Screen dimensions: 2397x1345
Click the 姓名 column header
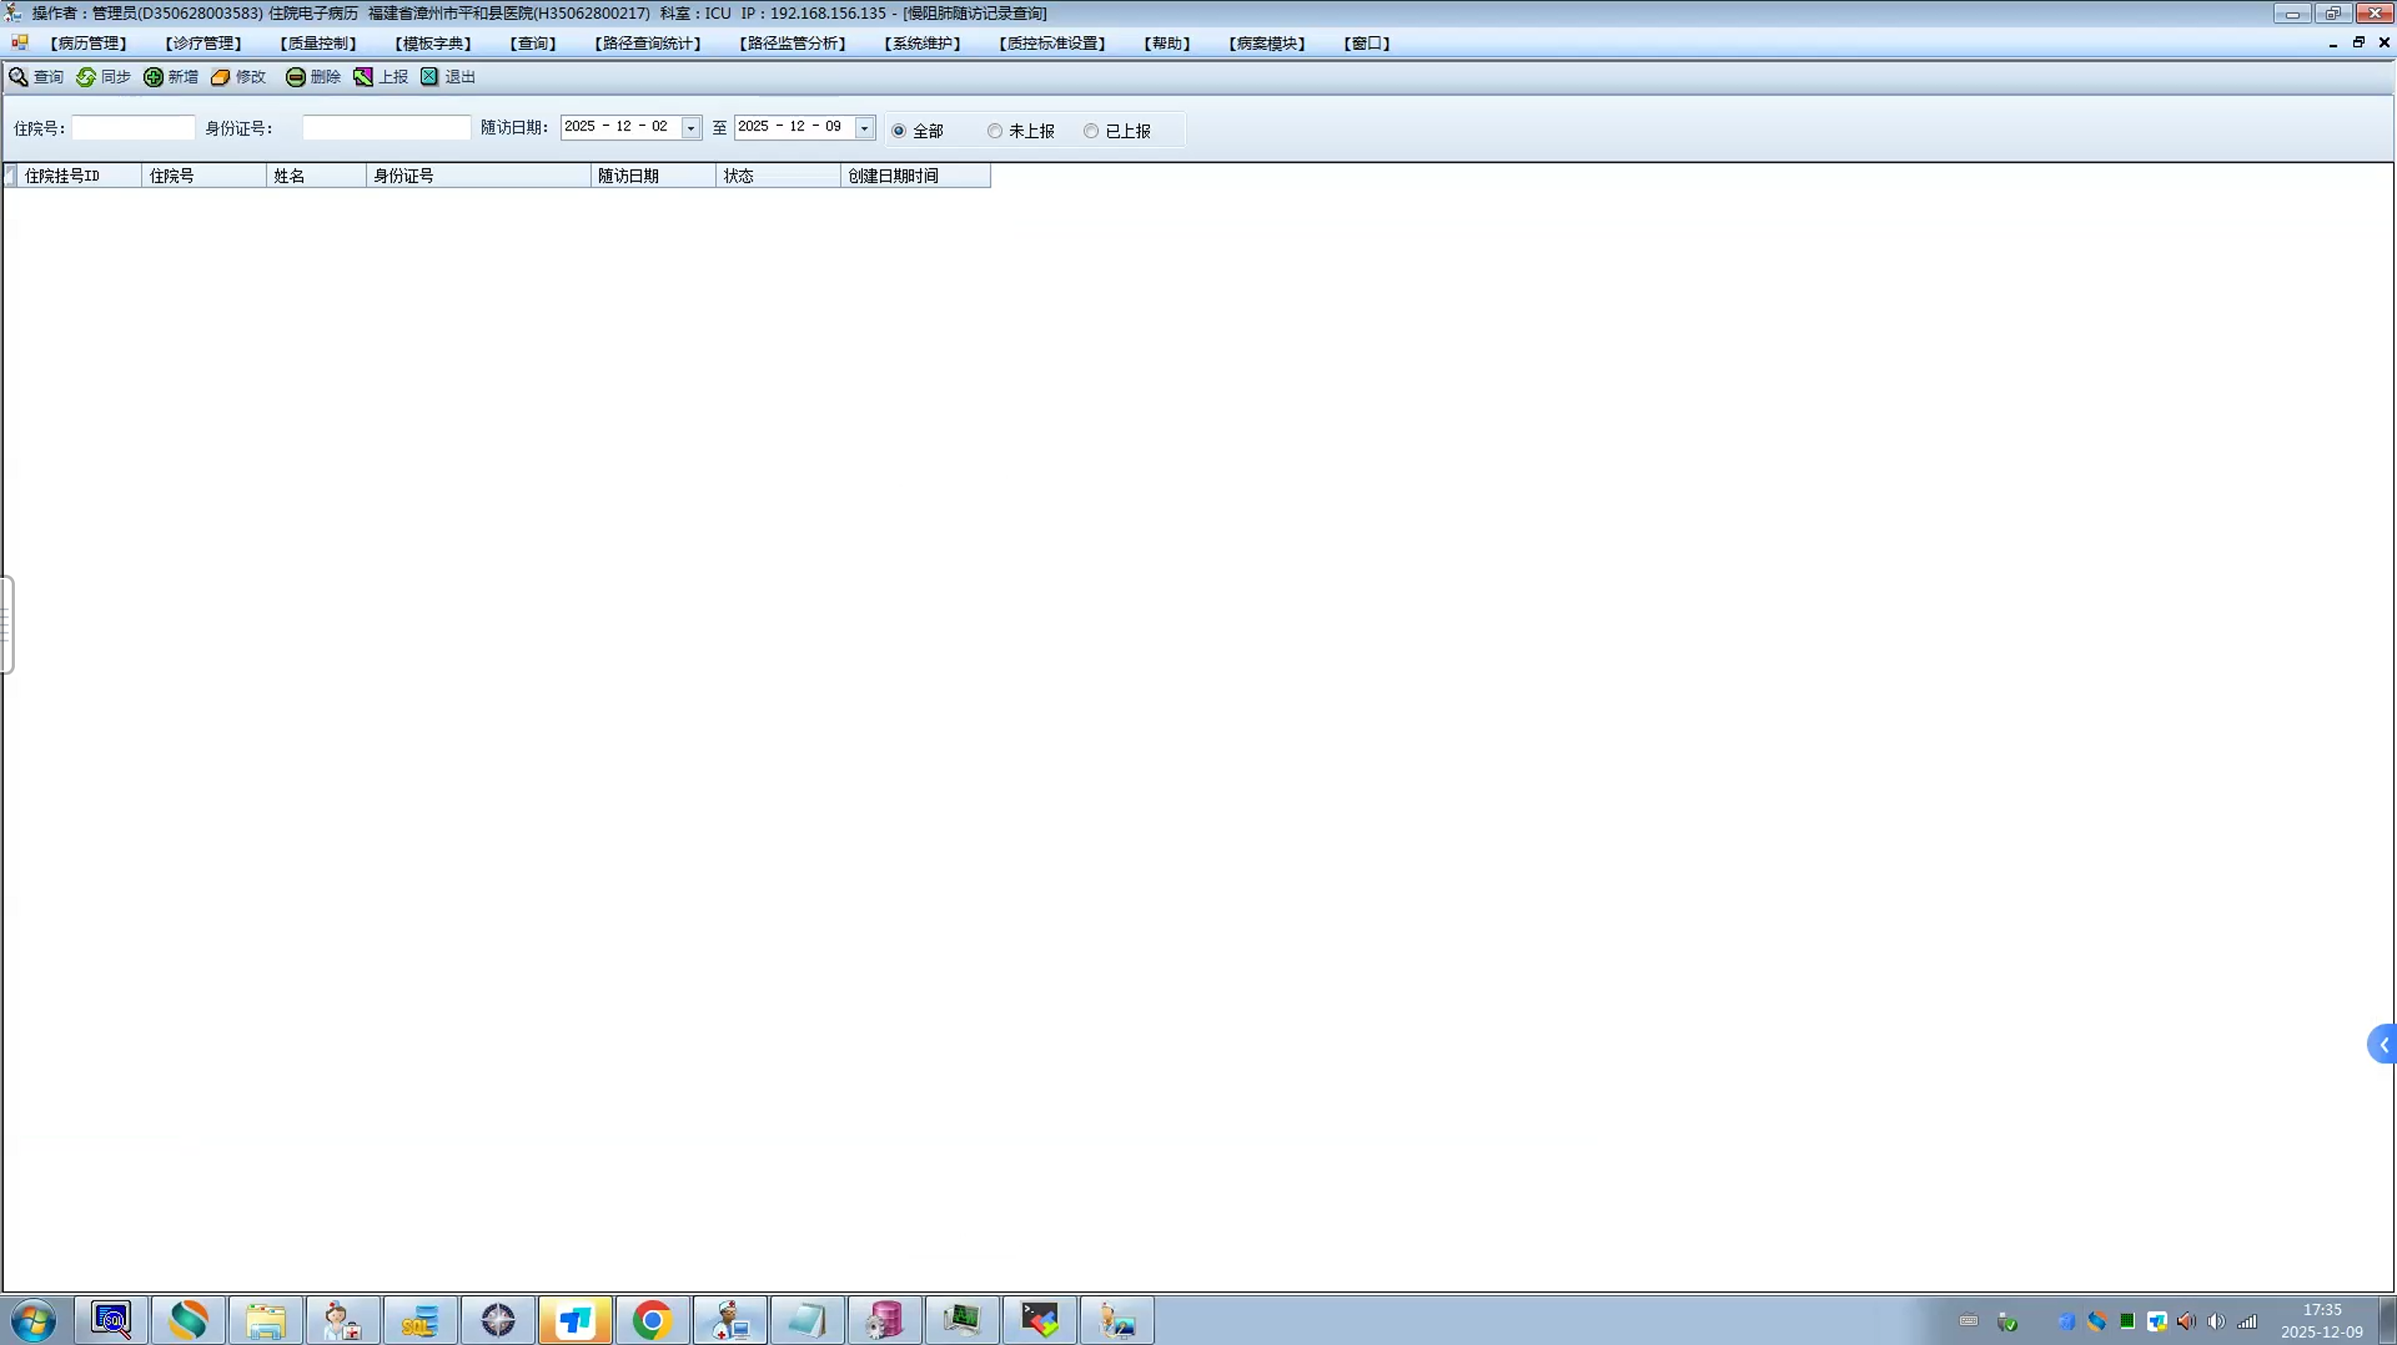pyautogui.click(x=314, y=176)
